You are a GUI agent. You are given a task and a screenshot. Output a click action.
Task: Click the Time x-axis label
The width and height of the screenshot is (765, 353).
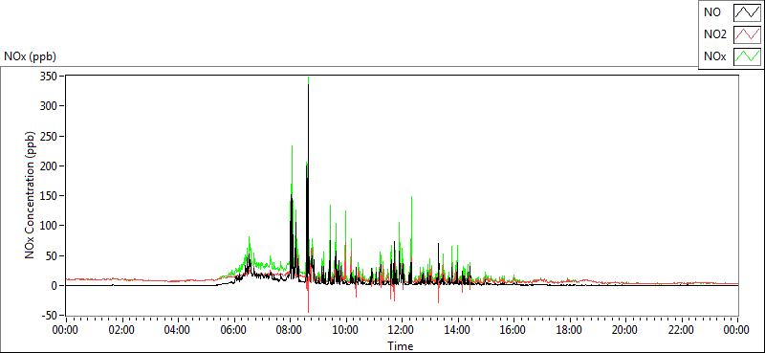pos(401,346)
